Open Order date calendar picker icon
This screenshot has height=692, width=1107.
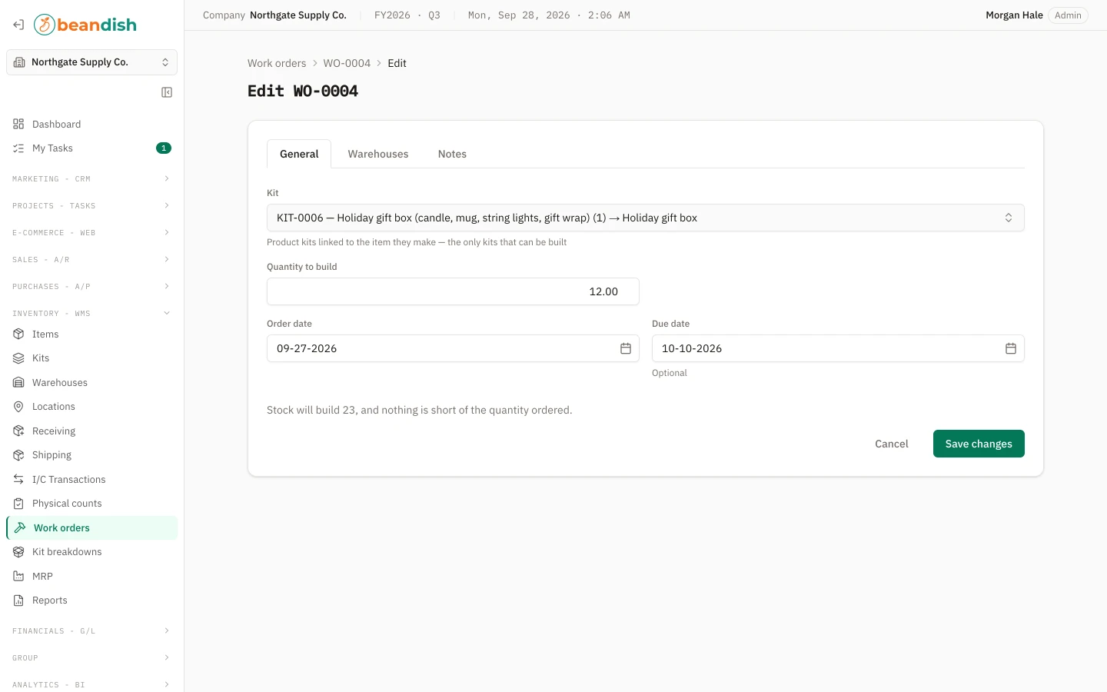(626, 348)
